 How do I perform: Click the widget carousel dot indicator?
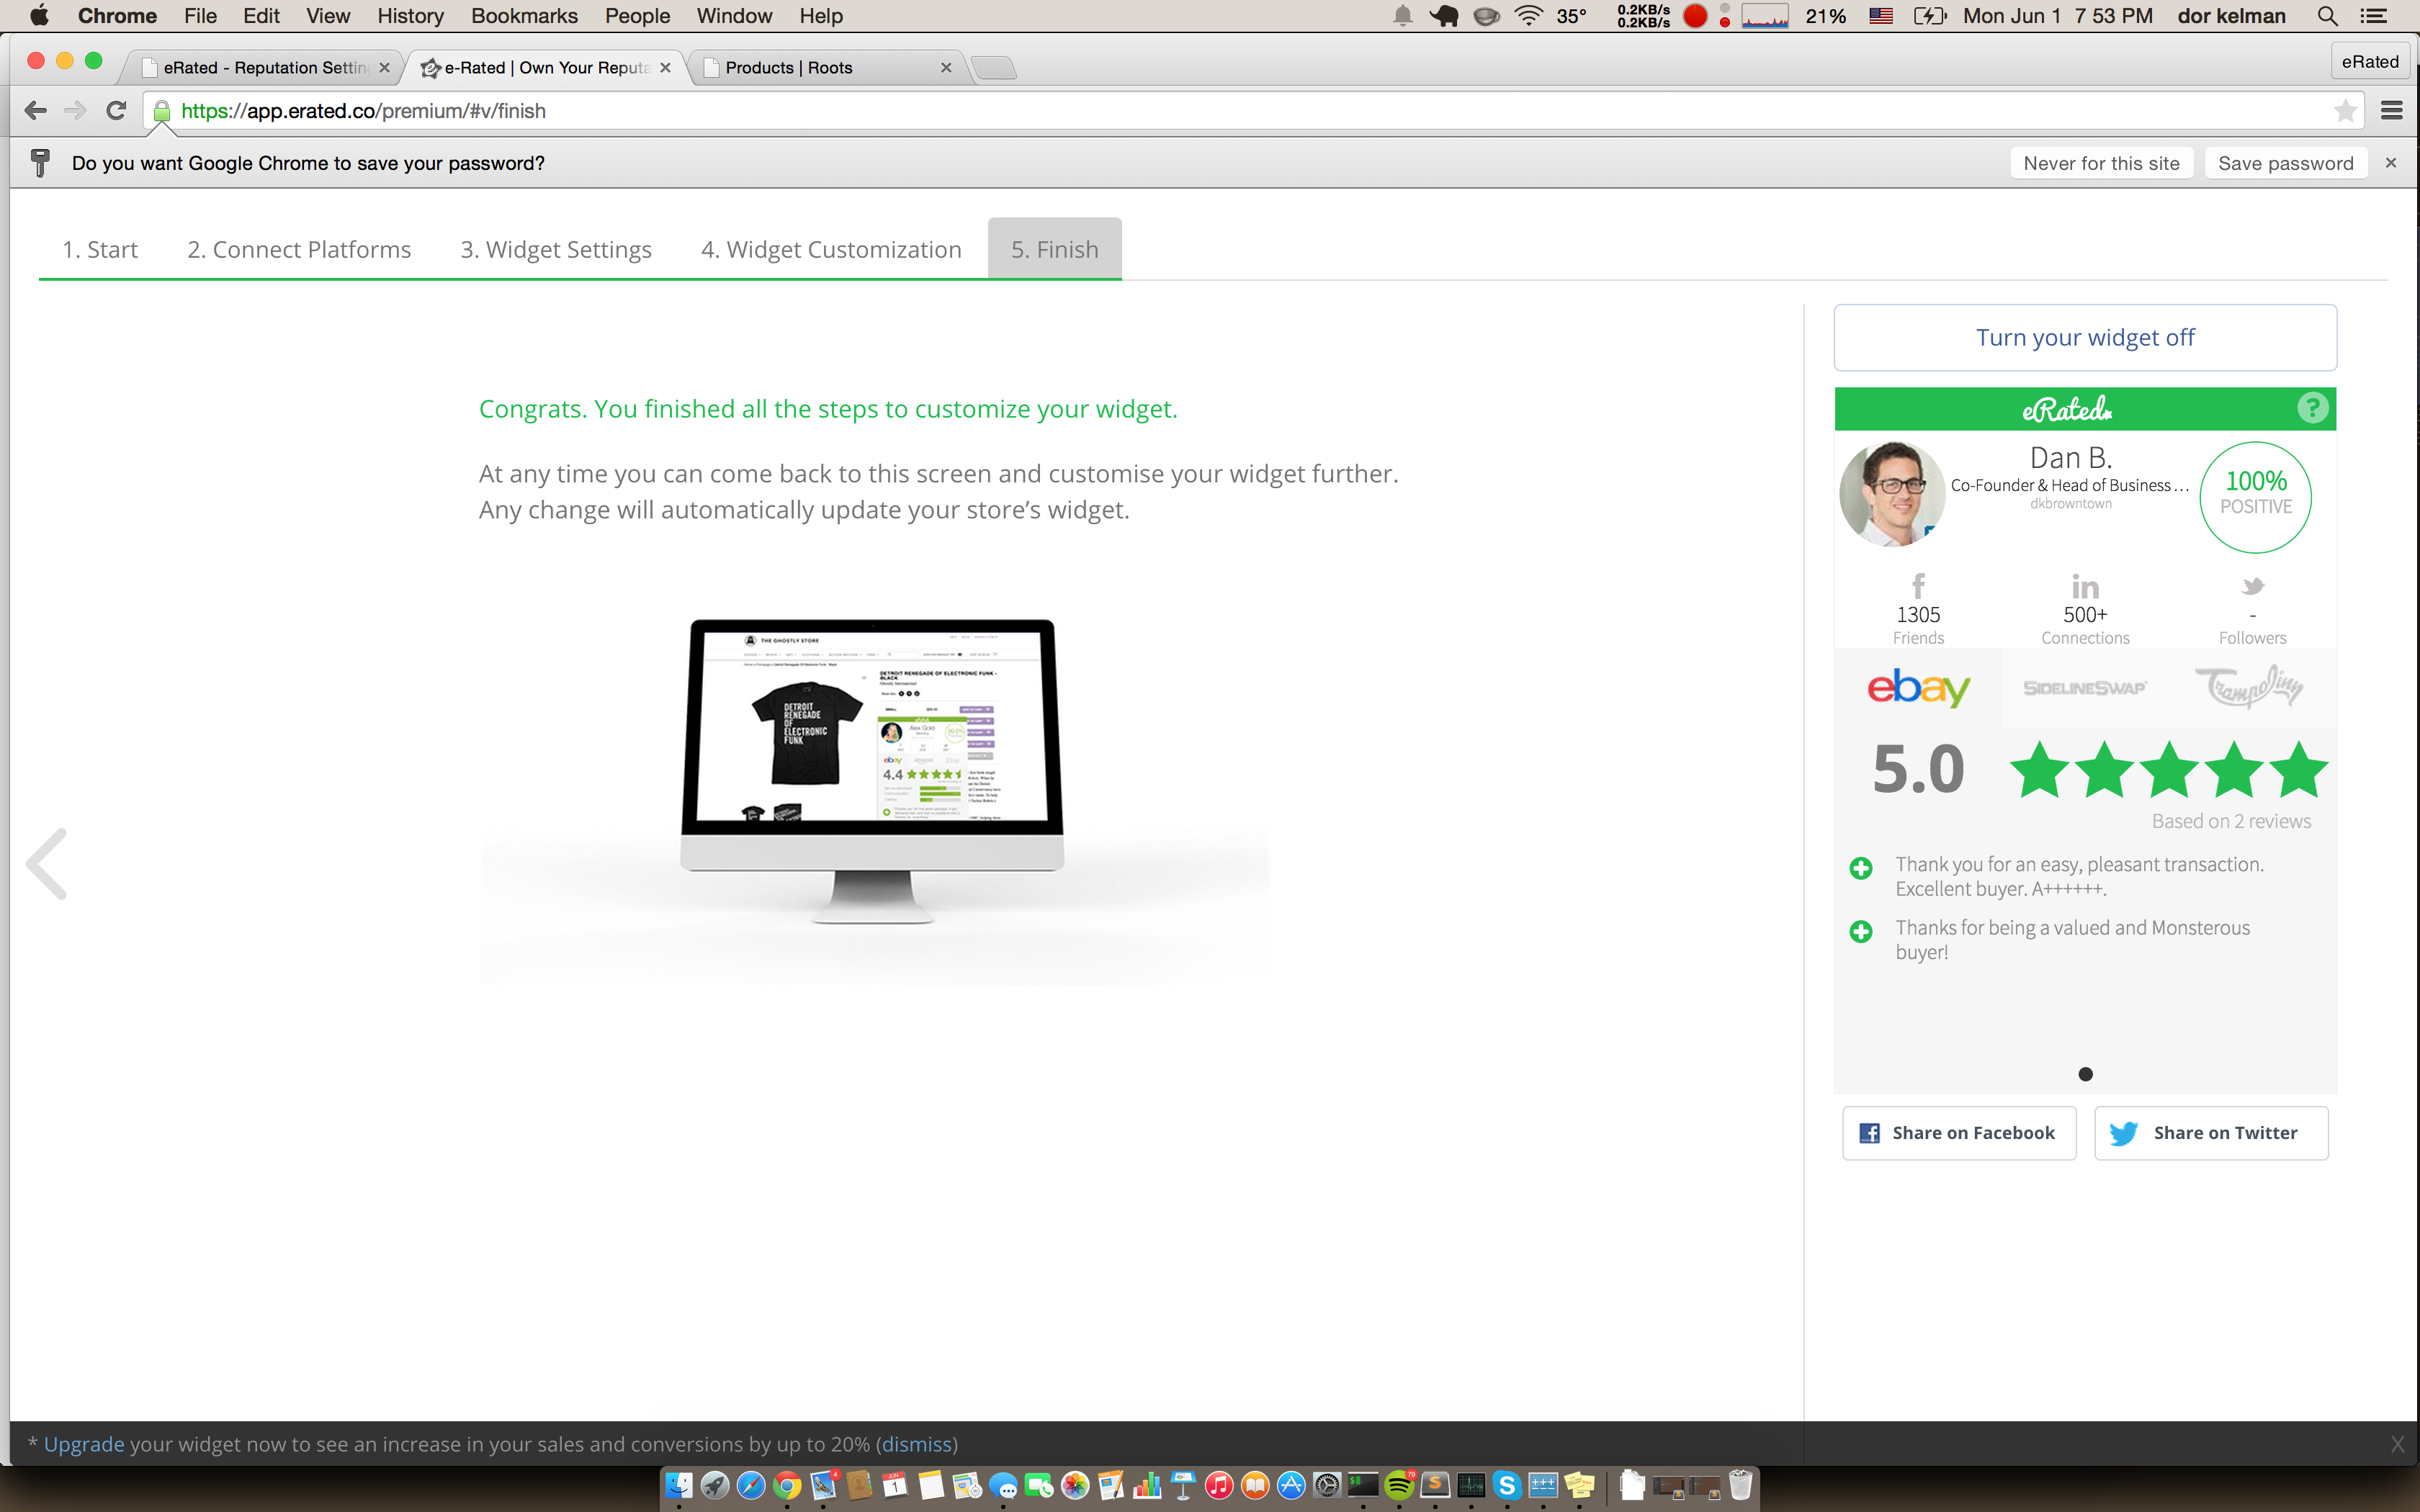pyautogui.click(x=2085, y=1074)
